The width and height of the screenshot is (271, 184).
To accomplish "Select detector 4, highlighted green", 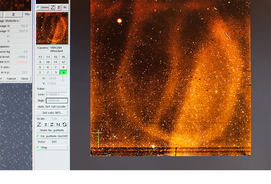I will 63,73.
